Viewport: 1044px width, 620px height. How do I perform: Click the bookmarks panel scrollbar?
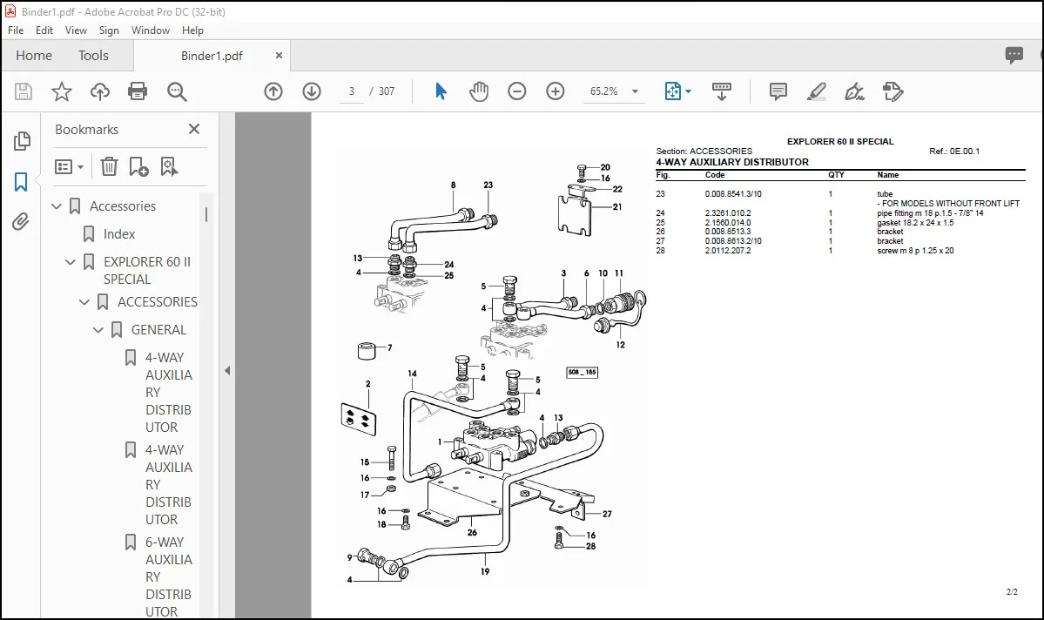point(206,214)
